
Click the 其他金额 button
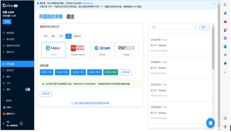tap(126, 72)
